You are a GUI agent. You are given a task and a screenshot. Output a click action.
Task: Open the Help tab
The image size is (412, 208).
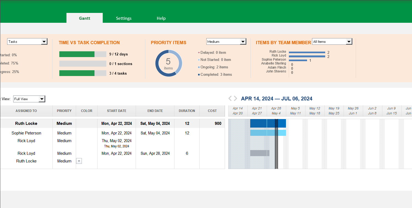[x=161, y=18]
